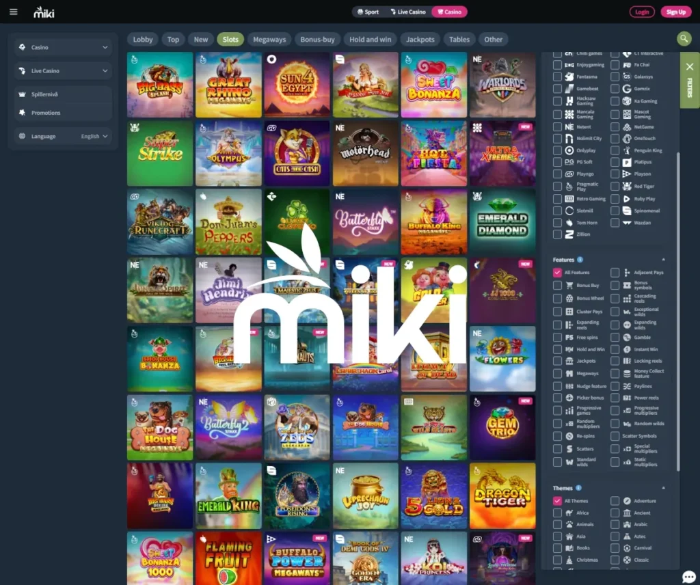The height and width of the screenshot is (585, 700).
Task: Expand the Live Casino sidebar dropdown
Action: pyautogui.click(x=63, y=70)
